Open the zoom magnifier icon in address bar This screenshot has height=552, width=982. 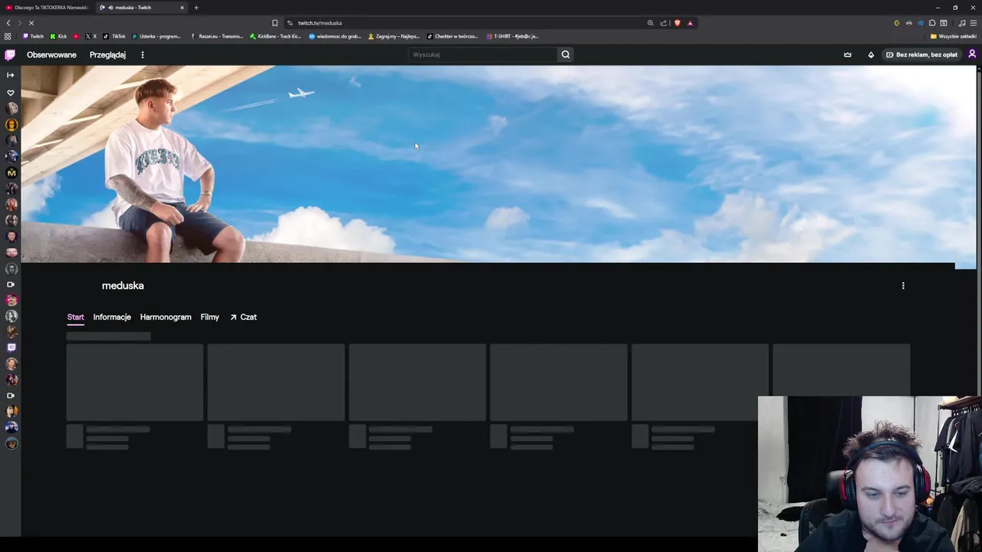pos(651,23)
